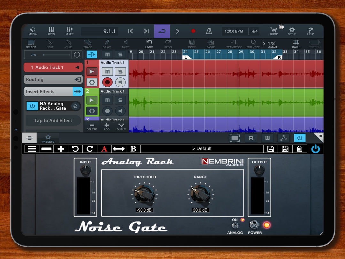
Task: Solo track 1
Action: click(x=120, y=72)
